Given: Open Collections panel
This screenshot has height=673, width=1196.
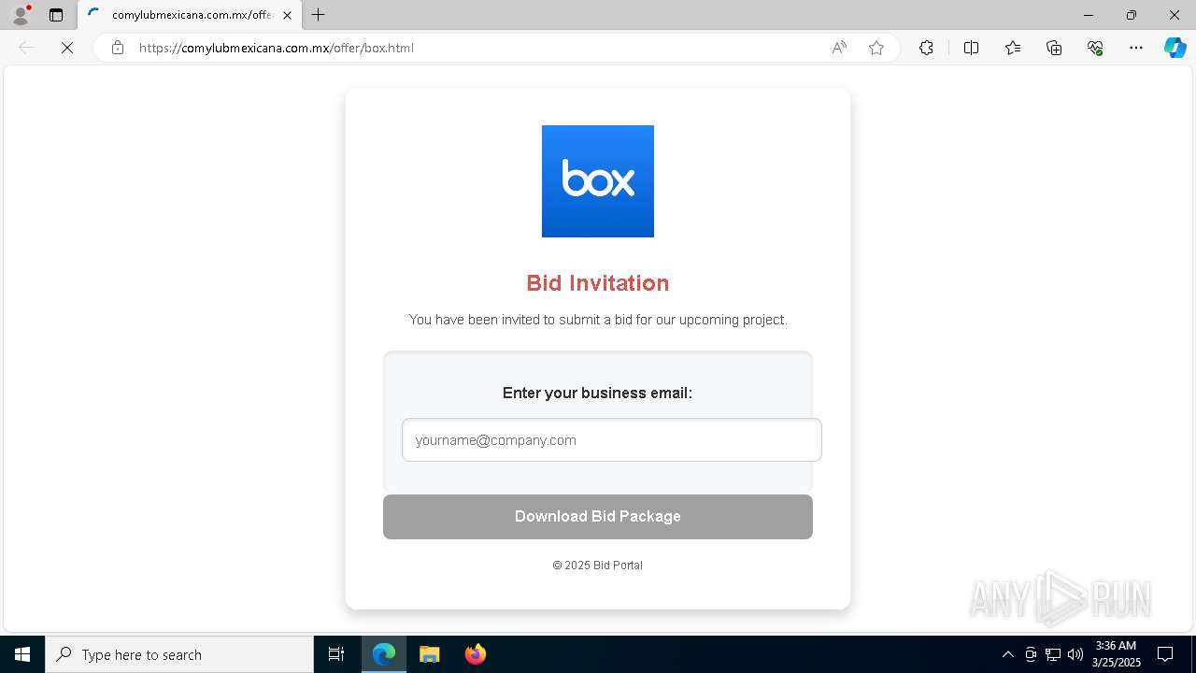Looking at the screenshot, I should click(1054, 48).
